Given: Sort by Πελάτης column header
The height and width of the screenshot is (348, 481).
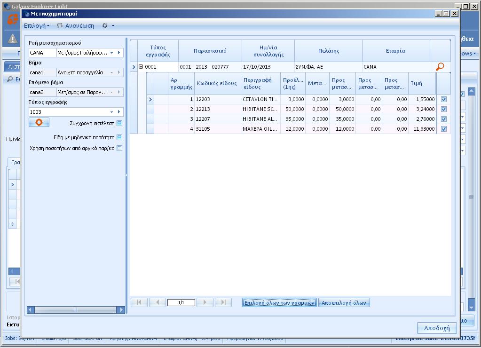Looking at the screenshot, I should 329,51.
